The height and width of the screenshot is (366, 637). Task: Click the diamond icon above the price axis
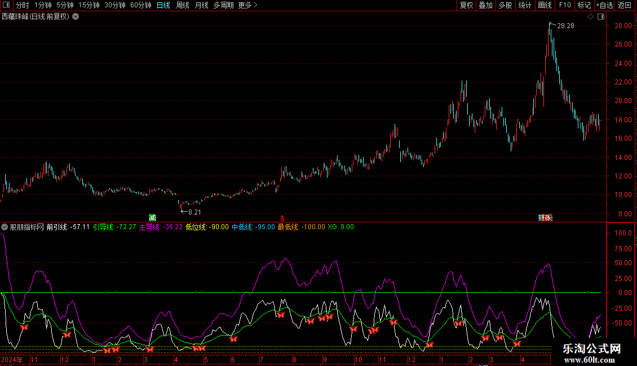pos(591,17)
